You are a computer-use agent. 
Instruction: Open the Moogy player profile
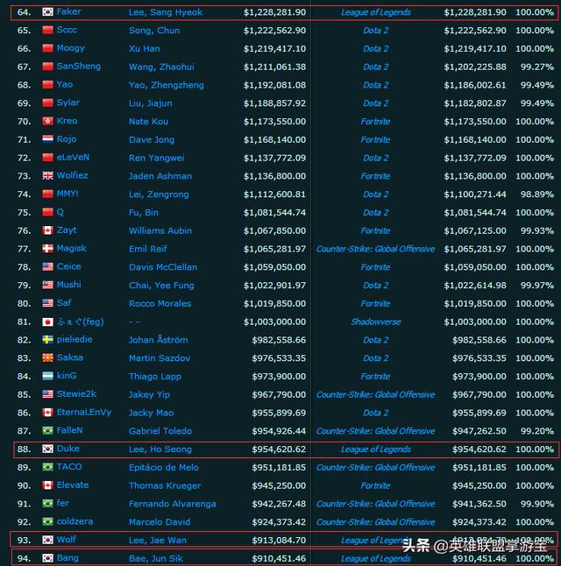(71, 48)
